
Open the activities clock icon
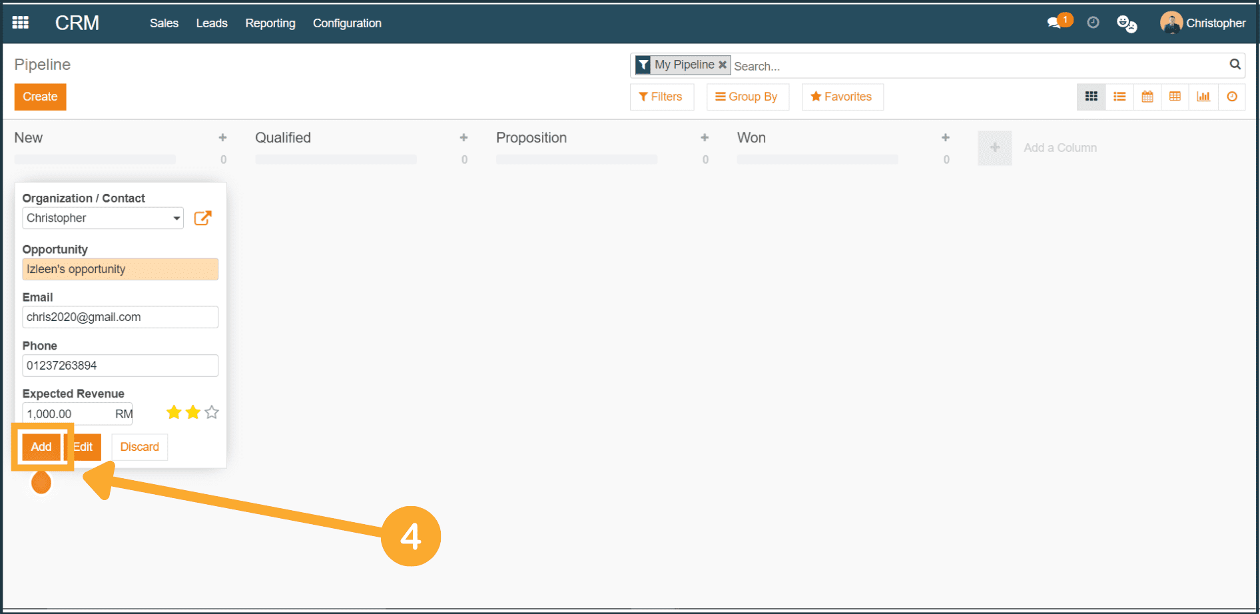tap(1093, 23)
